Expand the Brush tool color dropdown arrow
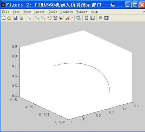Image resolution: width=145 pixels, height=132 pixels. (72, 18)
